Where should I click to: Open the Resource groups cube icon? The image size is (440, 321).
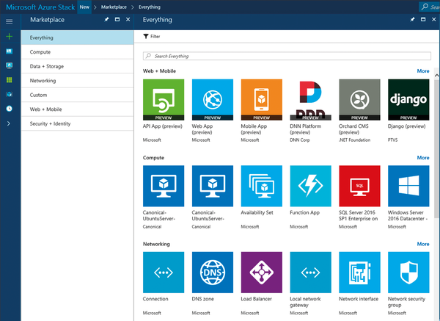pyautogui.click(x=10, y=94)
